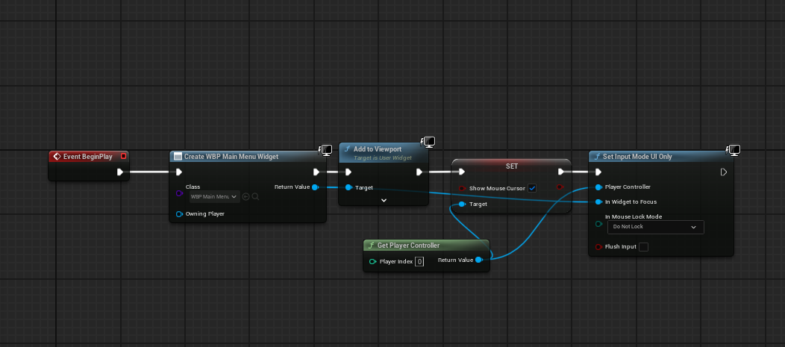
Task: Click the In Mouse Lock Mode pin
Action: [598, 224]
